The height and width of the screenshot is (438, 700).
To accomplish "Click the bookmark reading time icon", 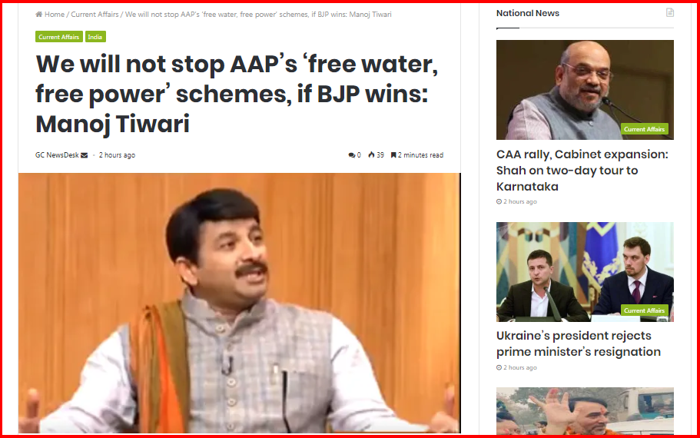I will pyautogui.click(x=393, y=155).
